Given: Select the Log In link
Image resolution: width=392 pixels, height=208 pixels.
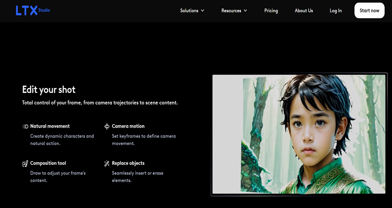Looking at the screenshot, I should [336, 11].
